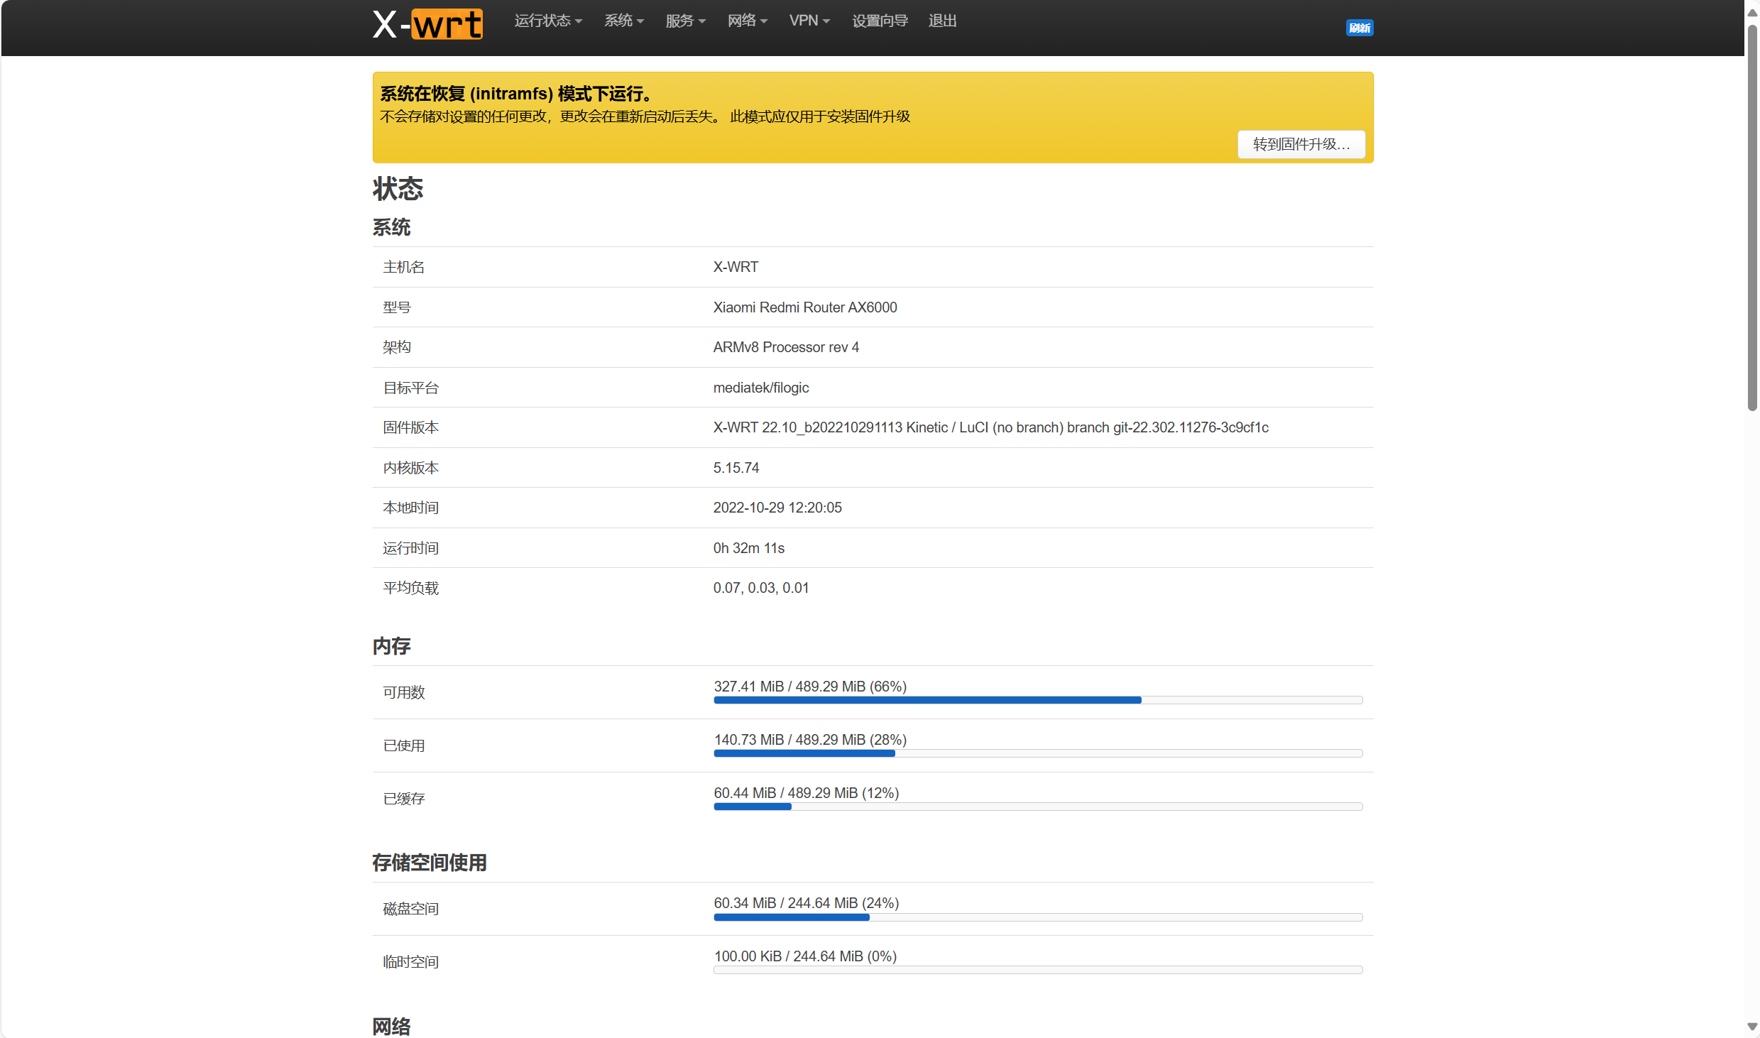Click the 转到固件升级 button
This screenshot has width=1760, height=1038.
pyautogui.click(x=1301, y=144)
